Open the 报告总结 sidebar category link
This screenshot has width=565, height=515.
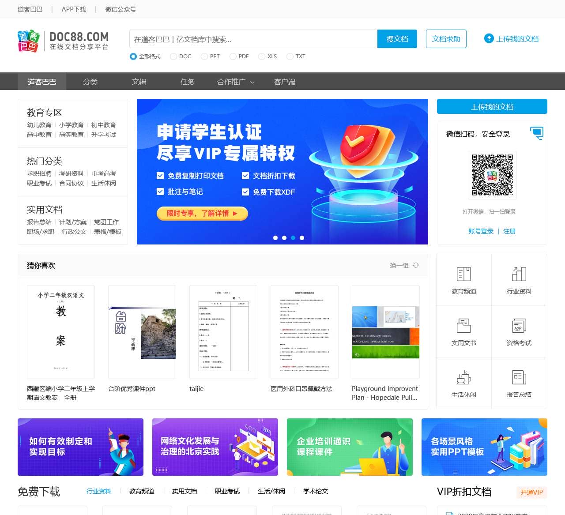click(39, 222)
